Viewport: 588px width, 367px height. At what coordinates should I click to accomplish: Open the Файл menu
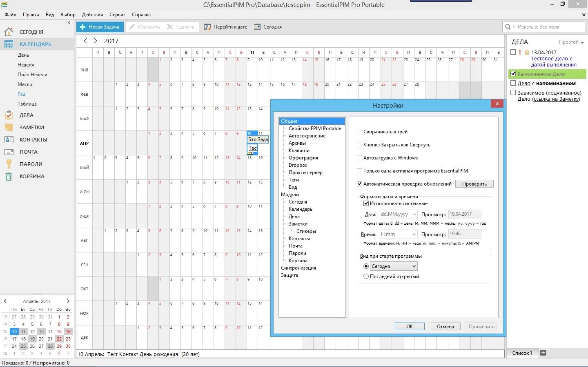coord(10,15)
